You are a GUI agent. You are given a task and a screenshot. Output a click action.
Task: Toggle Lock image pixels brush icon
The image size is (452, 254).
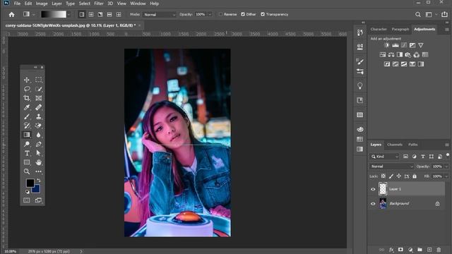tap(391, 176)
